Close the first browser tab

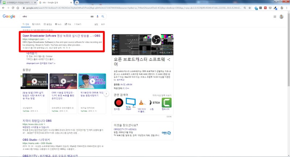coord(35,3)
